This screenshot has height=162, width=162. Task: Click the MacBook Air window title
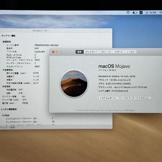[x=40, y=31]
